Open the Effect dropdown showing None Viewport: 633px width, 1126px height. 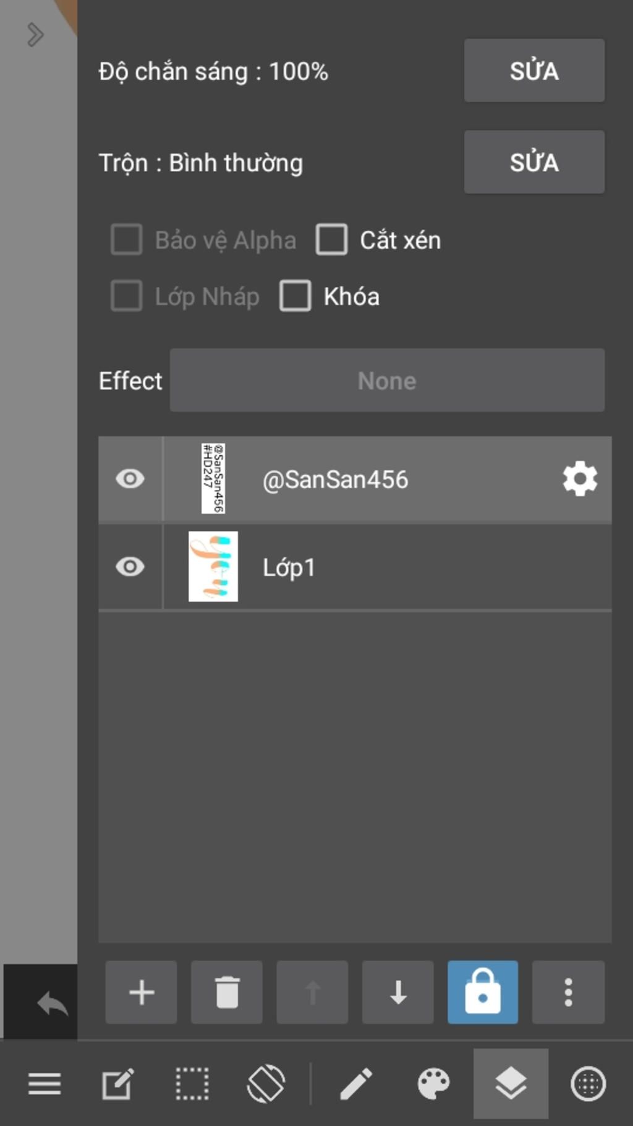387,380
